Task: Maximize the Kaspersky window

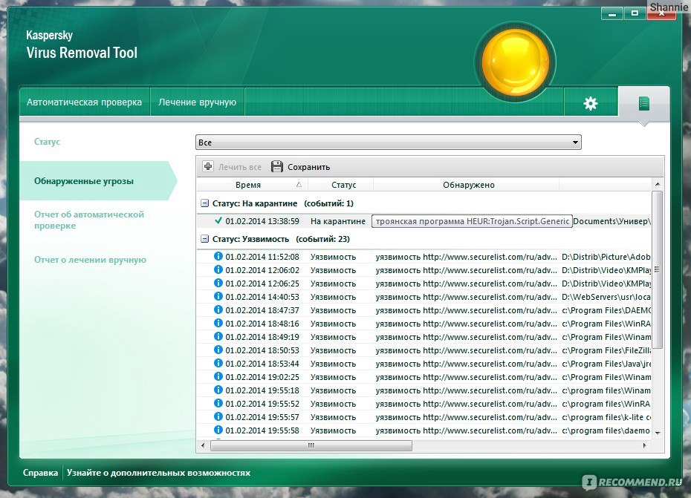Action: click(x=635, y=13)
